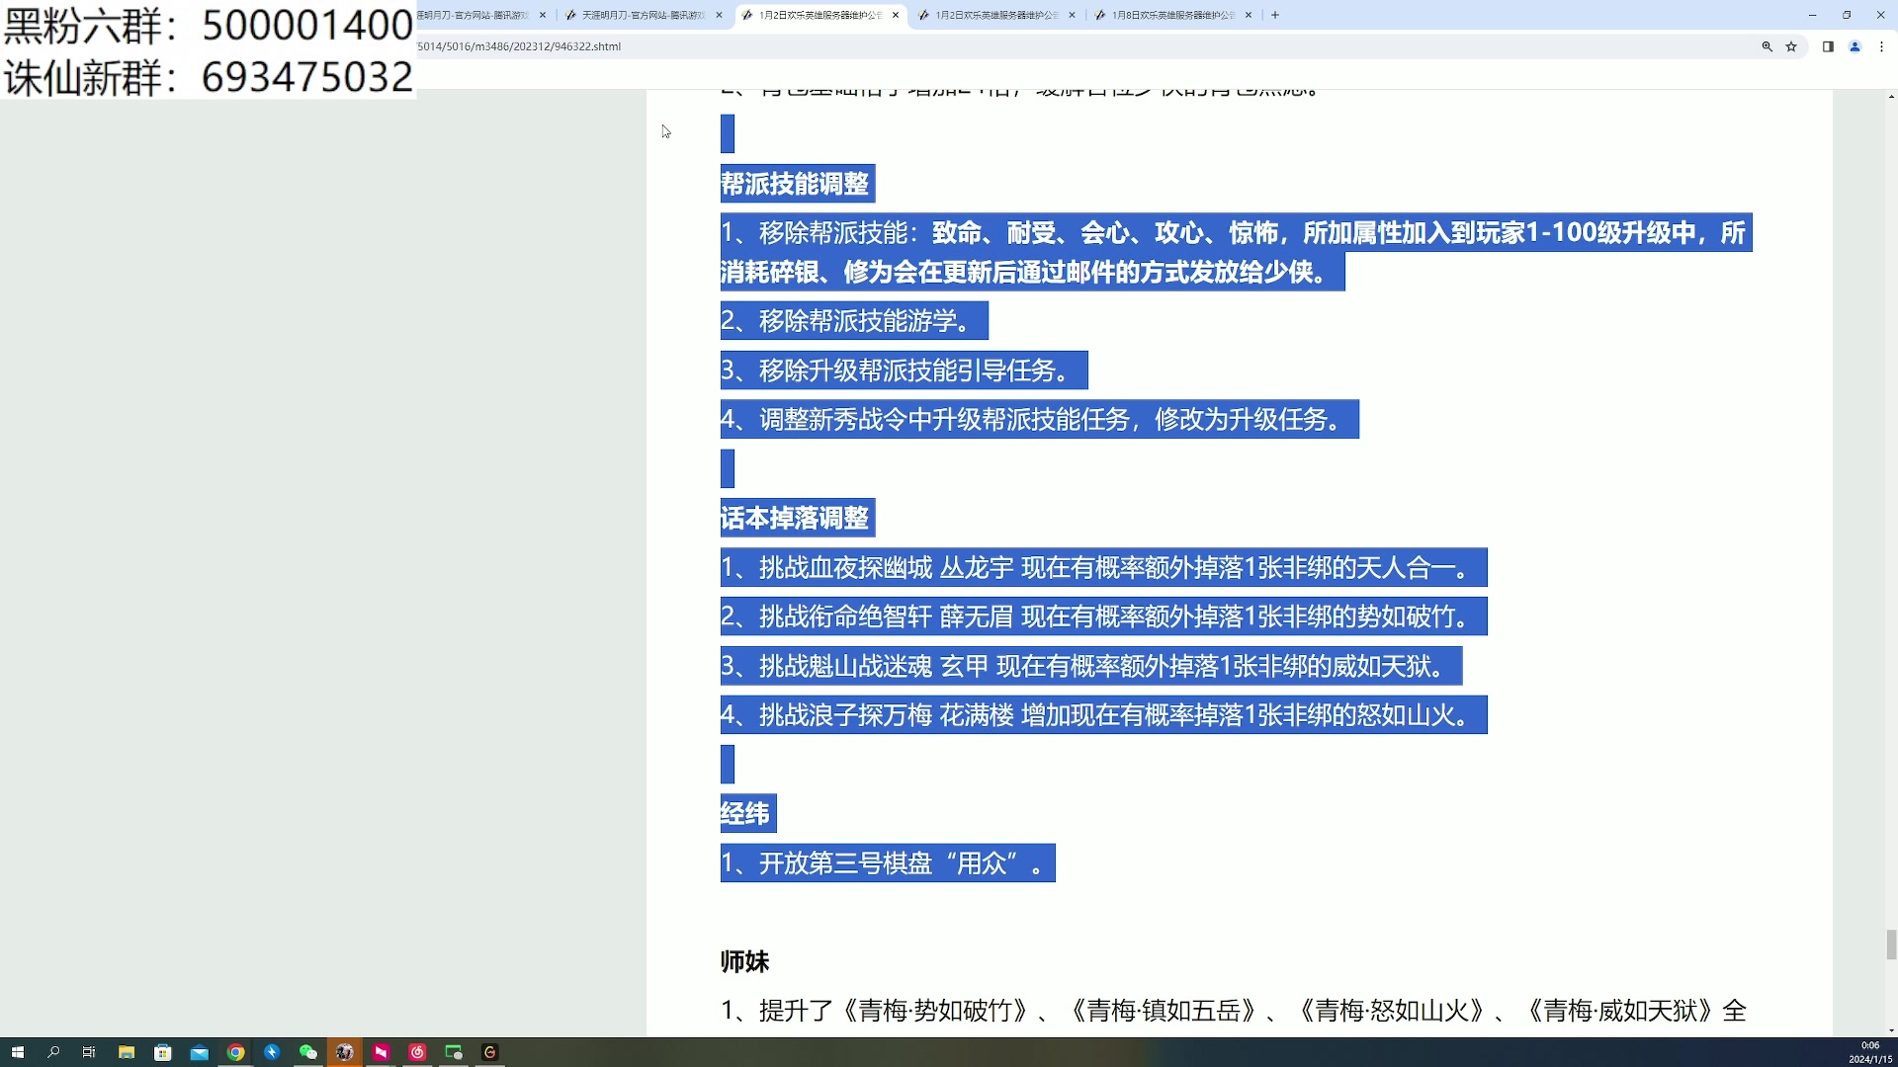
Task: Launch Microsoft Store from taskbar
Action: [163, 1052]
